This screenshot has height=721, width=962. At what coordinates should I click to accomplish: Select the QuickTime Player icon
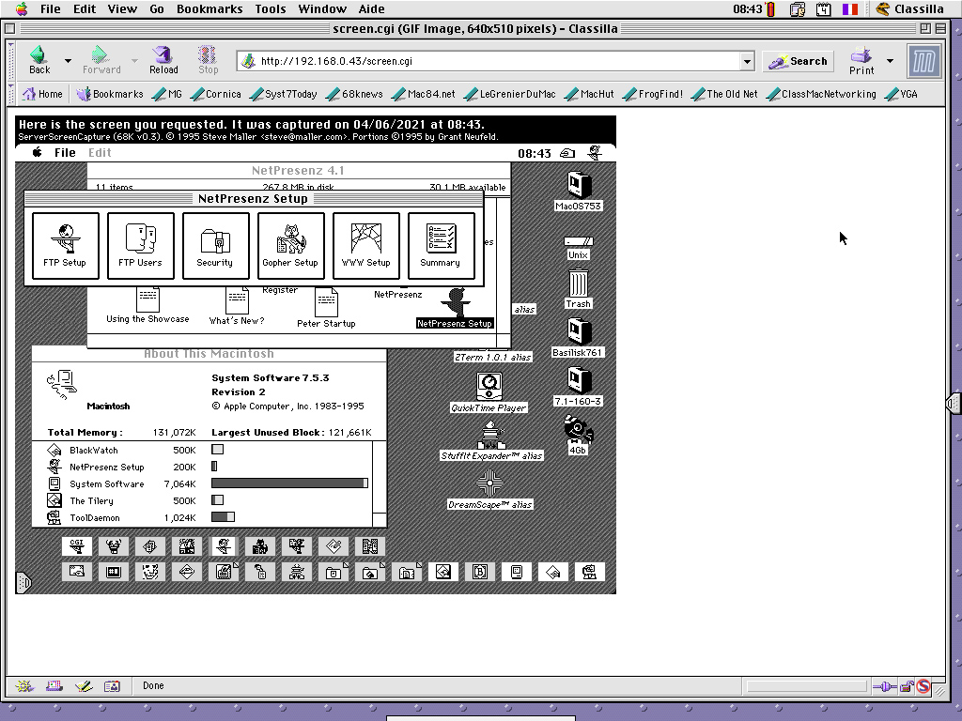click(489, 387)
